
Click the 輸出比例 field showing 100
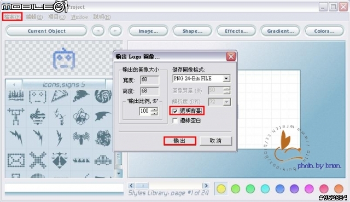point(145,111)
